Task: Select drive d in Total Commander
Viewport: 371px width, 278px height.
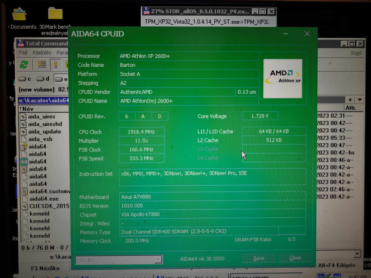Action: coord(43,79)
